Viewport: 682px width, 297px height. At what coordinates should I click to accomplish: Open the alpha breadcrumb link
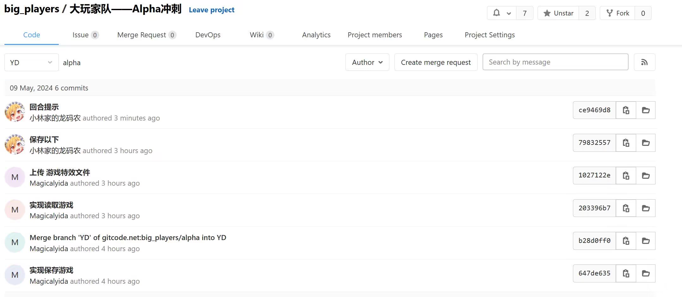click(72, 63)
